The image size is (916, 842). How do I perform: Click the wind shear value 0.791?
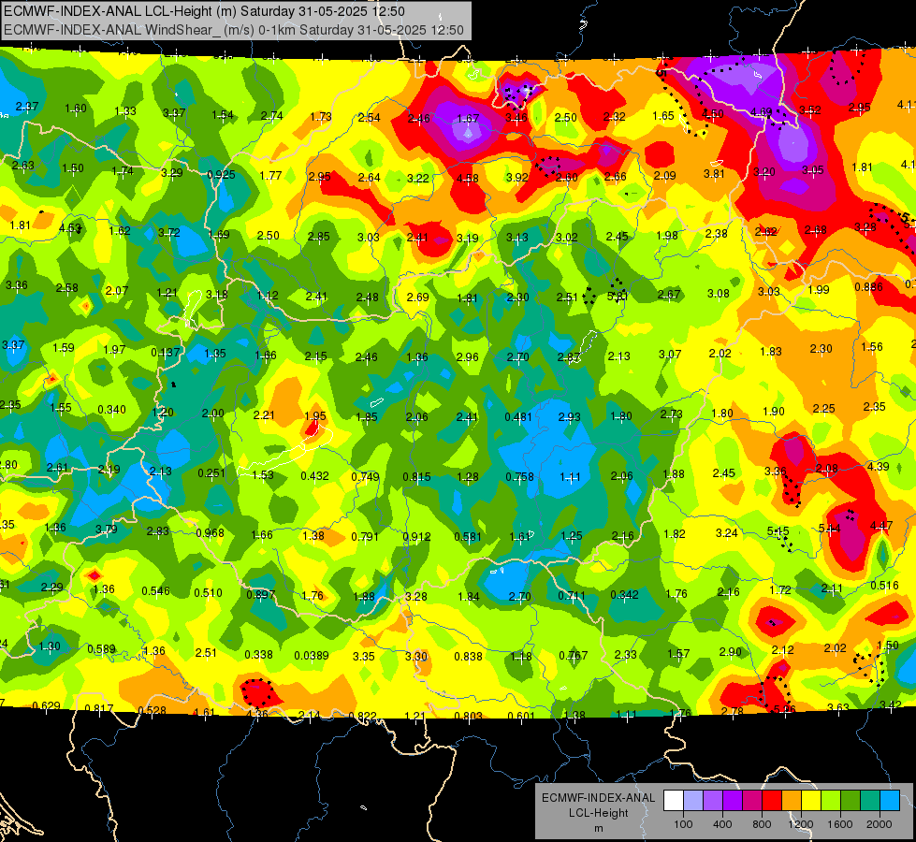(365, 536)
